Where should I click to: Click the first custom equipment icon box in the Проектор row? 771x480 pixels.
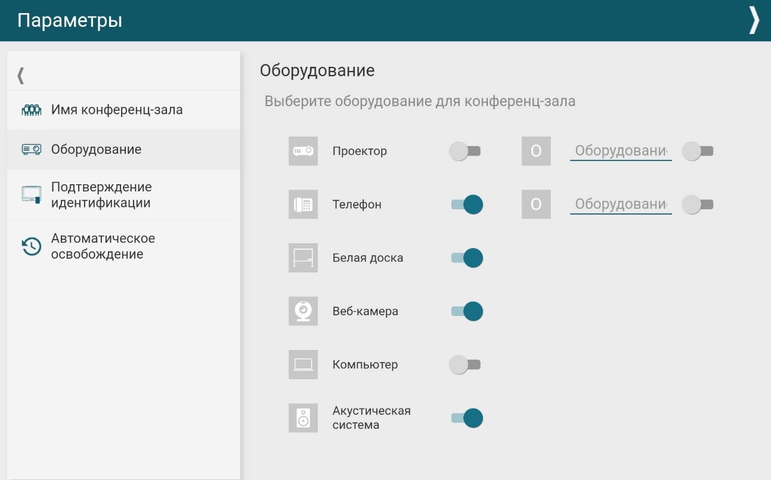click(x=536, y=151)
